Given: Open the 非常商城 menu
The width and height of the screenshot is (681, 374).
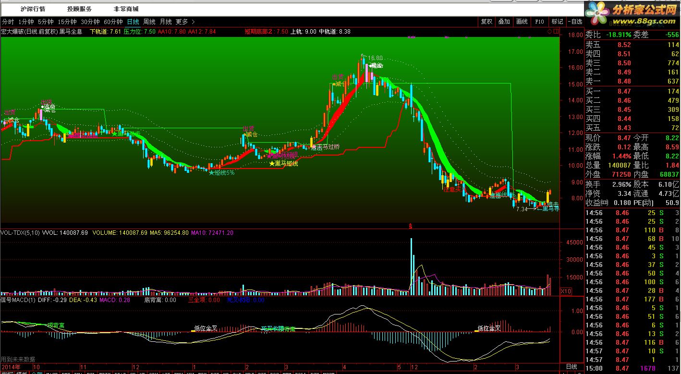Looking at the screenshot, I should tap(126, 9).
